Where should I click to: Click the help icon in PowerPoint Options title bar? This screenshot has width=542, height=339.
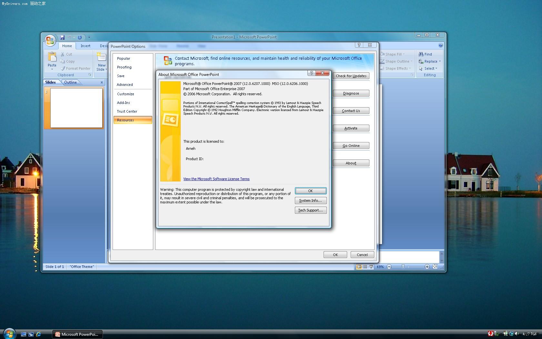(359, 45)
